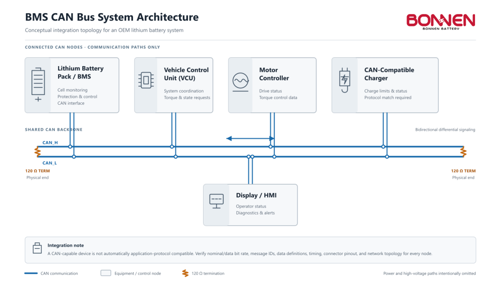
Task: Click the CAN_H line label
Action: pyautogui.click(x=50, y=142)
